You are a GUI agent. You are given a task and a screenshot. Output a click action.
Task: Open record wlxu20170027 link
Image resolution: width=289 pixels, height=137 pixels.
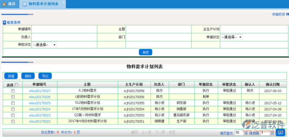40,91
